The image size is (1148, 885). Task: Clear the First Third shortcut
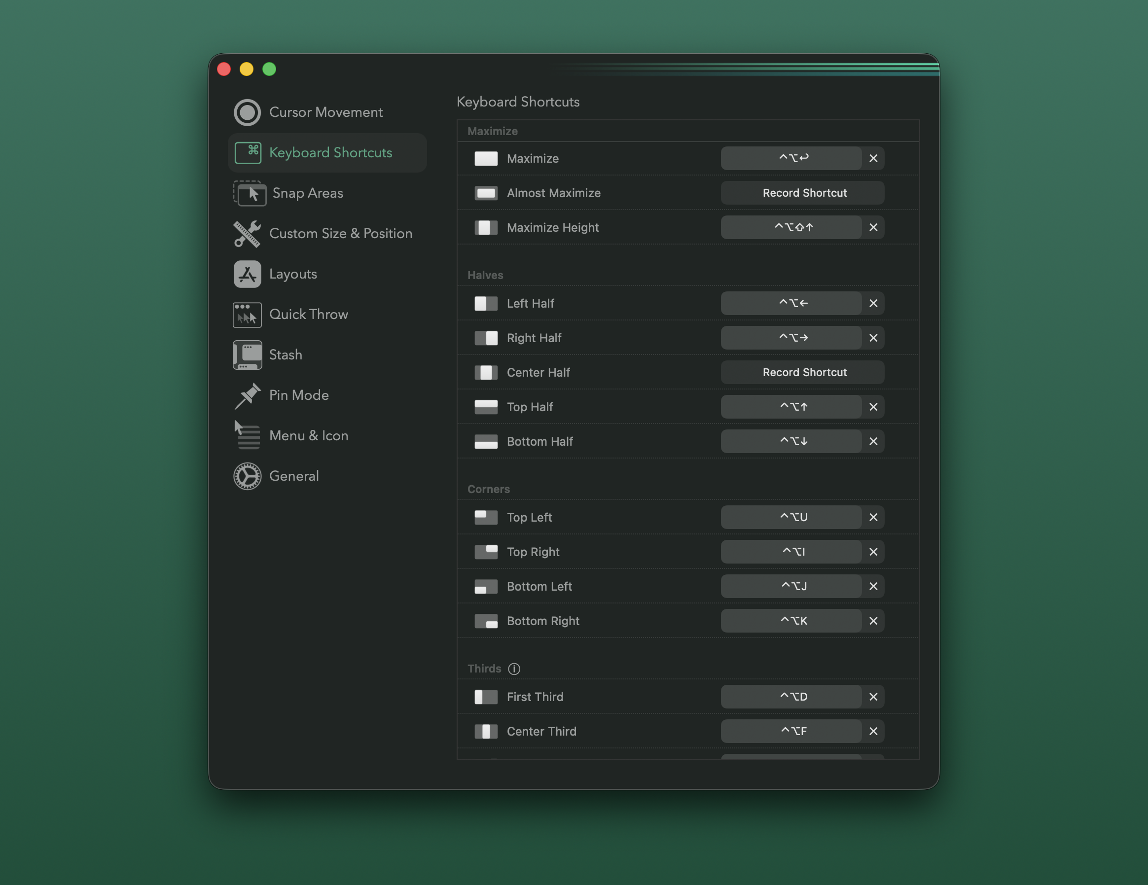coord(873,697)
